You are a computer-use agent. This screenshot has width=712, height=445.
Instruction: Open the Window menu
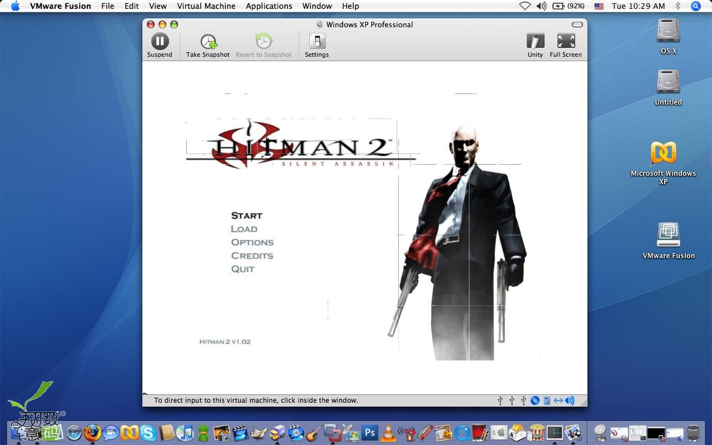[x=317, y=6]
